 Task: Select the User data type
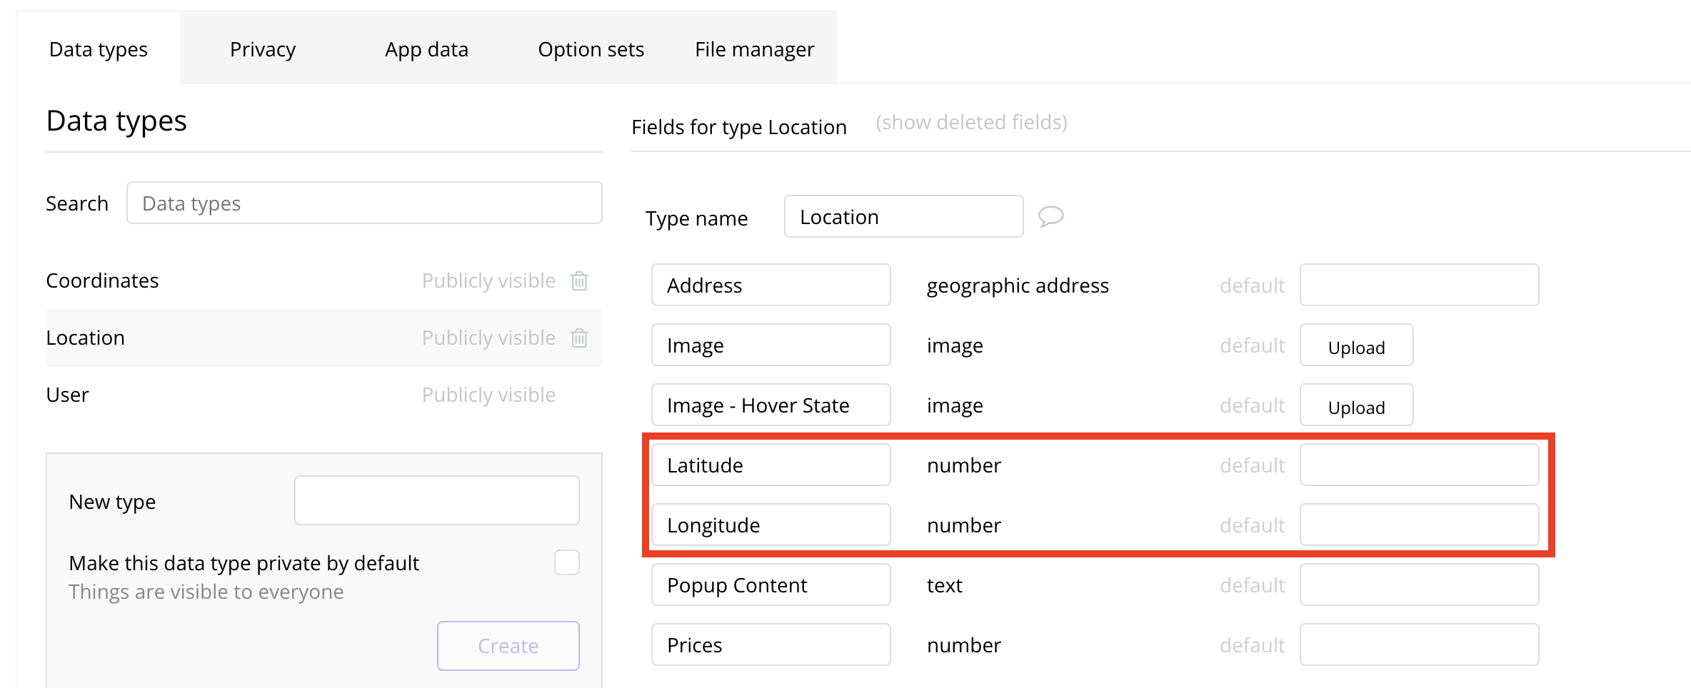68,395
